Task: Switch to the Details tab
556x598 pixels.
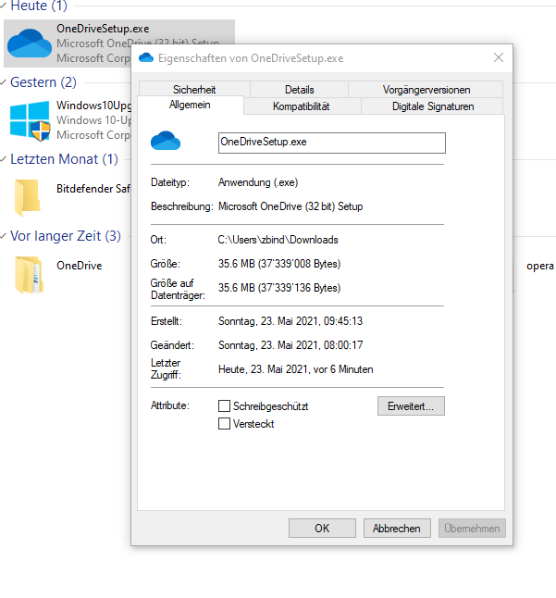Action: [x=299, y=89]
